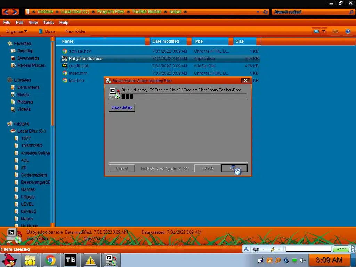The height and width of the screenshot is (267, 356).
Task: Click the green Search button
Action: click(341, 249)
